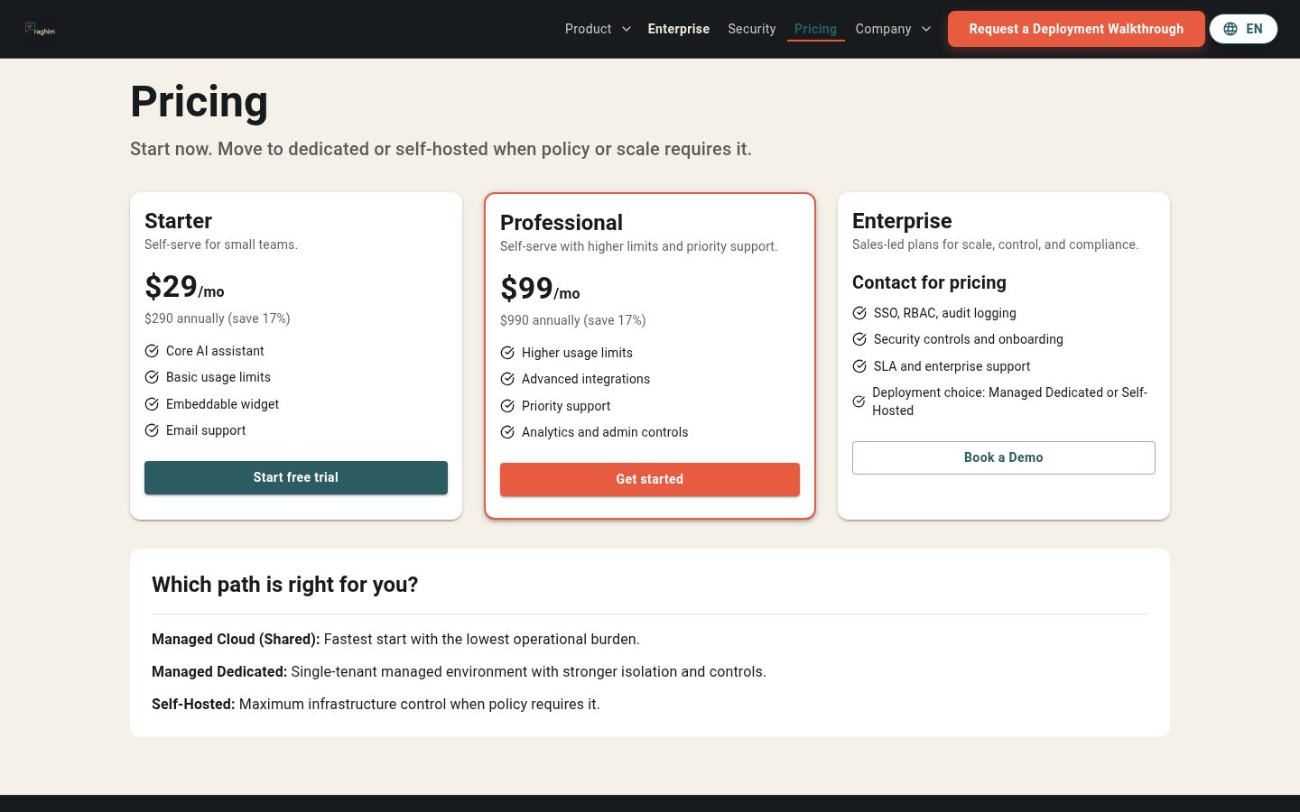Click the checkmark icon beside Higher usage limits
Image resolution: width=1300 pixels, height=812 pixels.
507,353
